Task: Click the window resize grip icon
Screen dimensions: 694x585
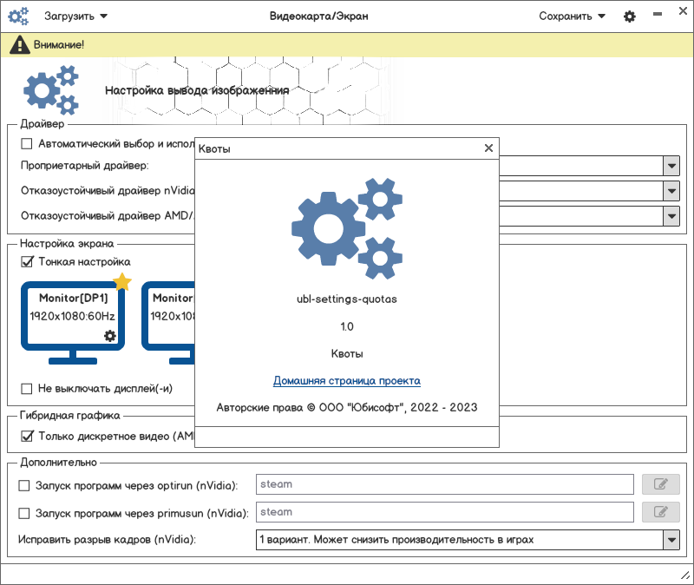Action: point(685,575)
